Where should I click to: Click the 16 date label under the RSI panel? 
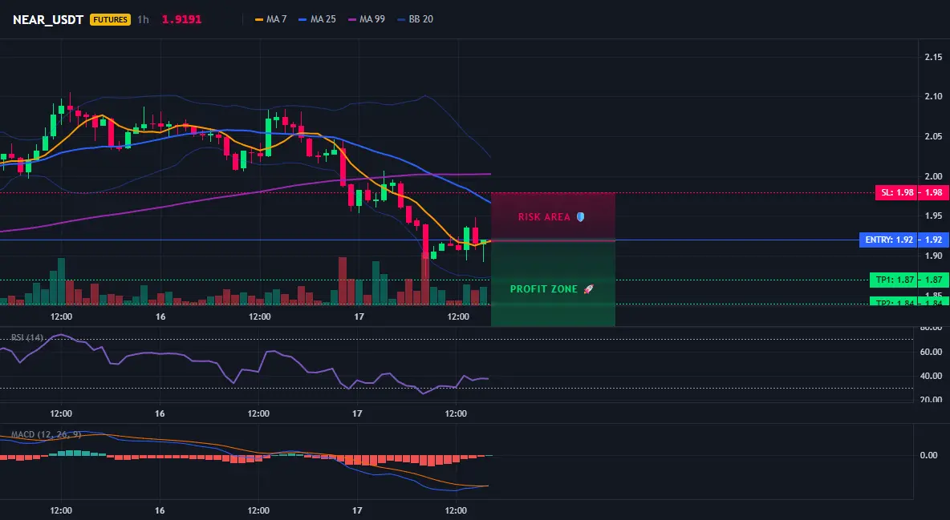tap(160, 413)
